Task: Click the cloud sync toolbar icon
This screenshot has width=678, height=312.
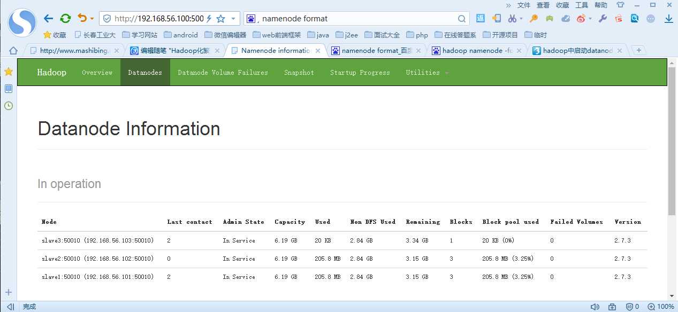Action: point(566,18)
